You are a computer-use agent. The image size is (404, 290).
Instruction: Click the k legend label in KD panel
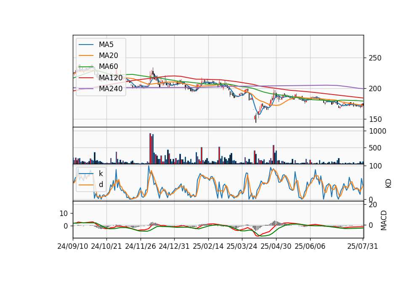[101, 174]
